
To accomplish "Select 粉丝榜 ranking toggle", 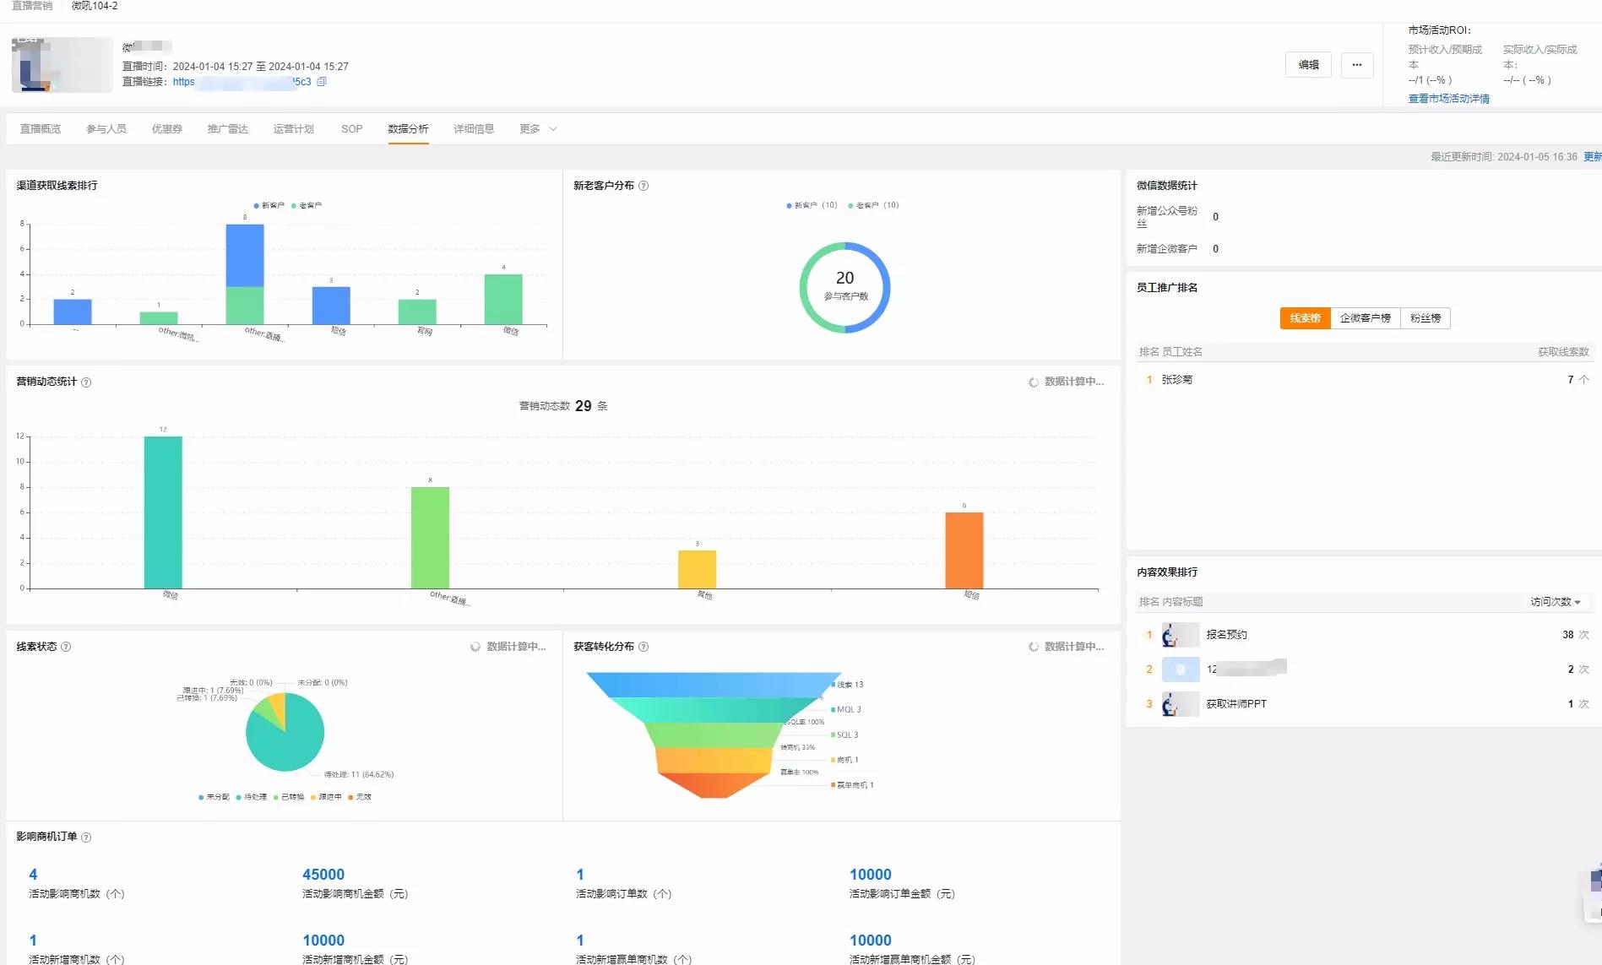I will (1426, 318).
